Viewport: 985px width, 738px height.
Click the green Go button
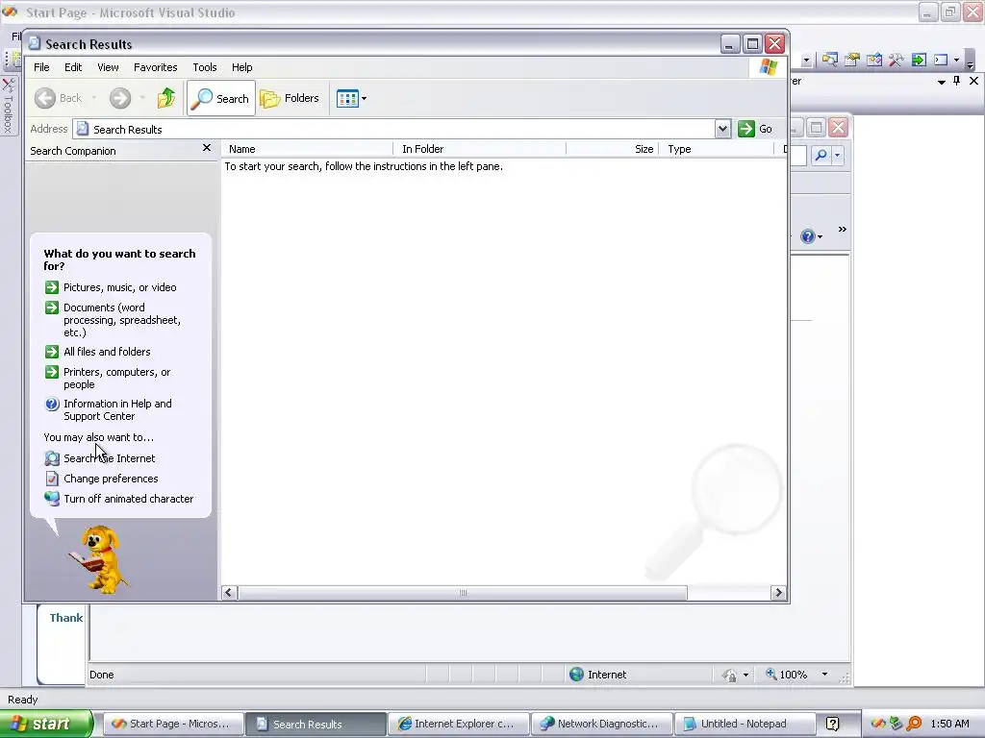click(x=755, y=129)
